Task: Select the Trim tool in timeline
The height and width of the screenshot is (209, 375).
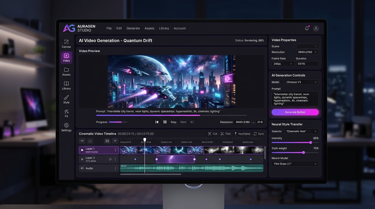Action: pos(226,134)
